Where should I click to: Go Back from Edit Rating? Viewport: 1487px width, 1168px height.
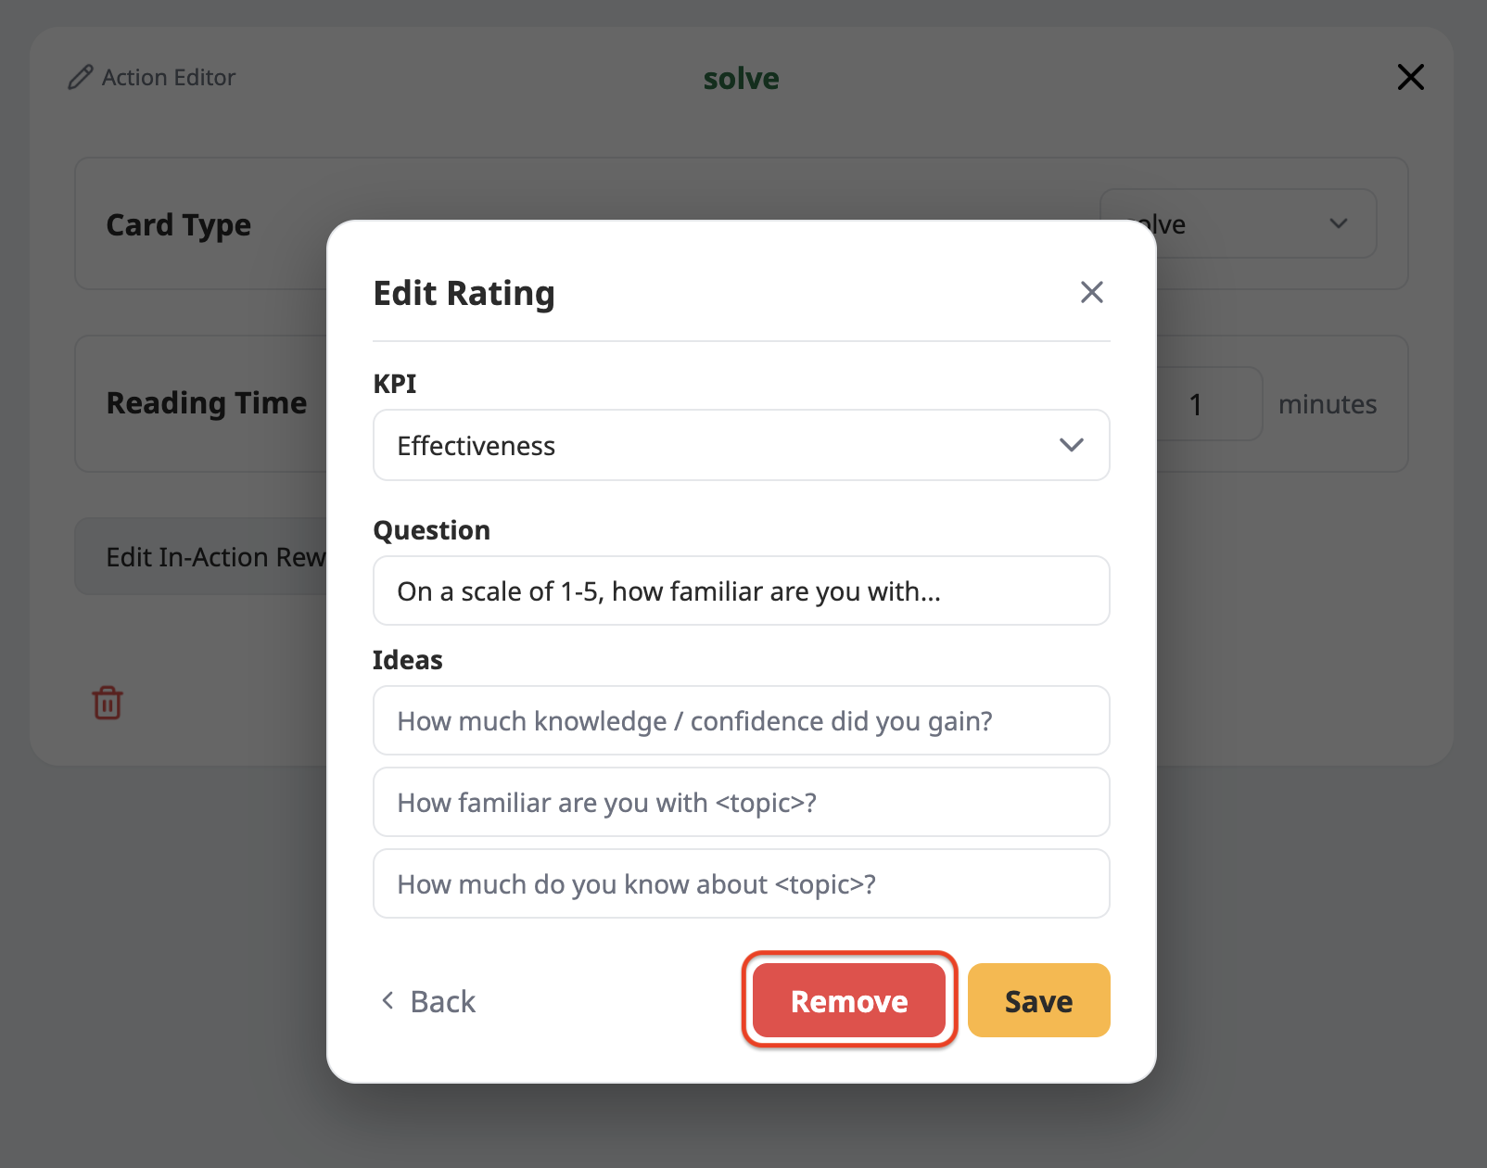pos(427,1001)
